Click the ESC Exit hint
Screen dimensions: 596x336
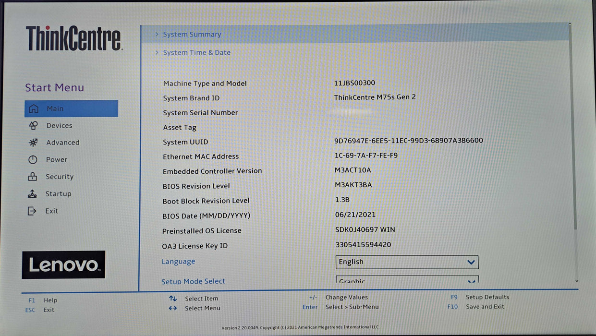(40, 310)
